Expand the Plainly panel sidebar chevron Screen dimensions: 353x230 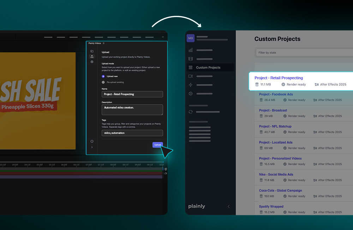92,147
